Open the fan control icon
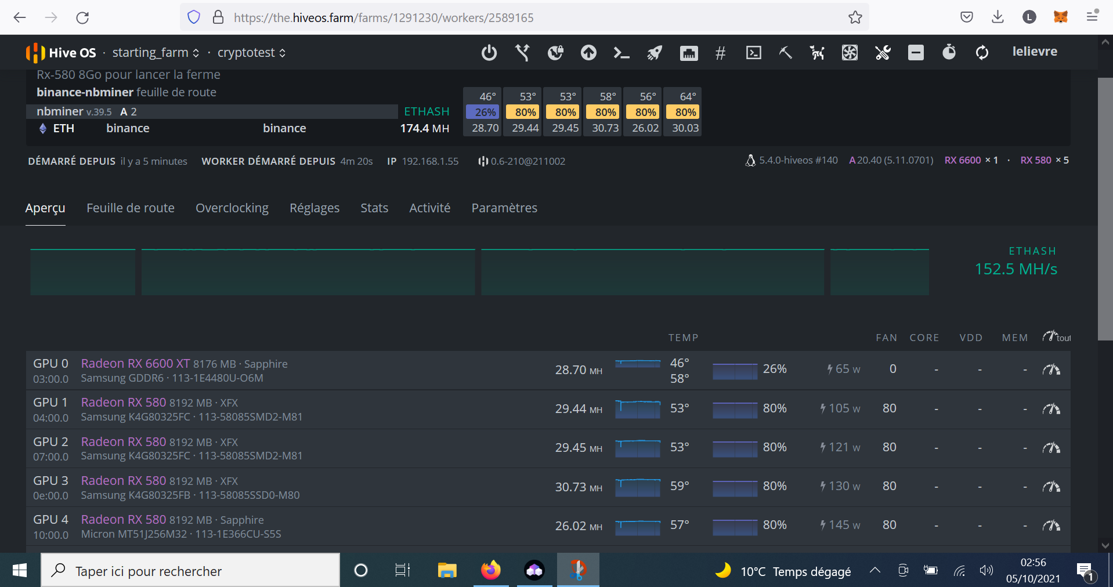The height and width of the screenshot is (587, 1113). (x=850, y=53)
